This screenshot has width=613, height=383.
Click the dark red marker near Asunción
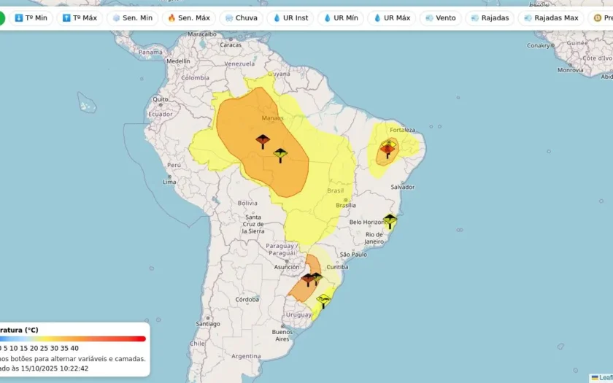(x=308, y=280)
